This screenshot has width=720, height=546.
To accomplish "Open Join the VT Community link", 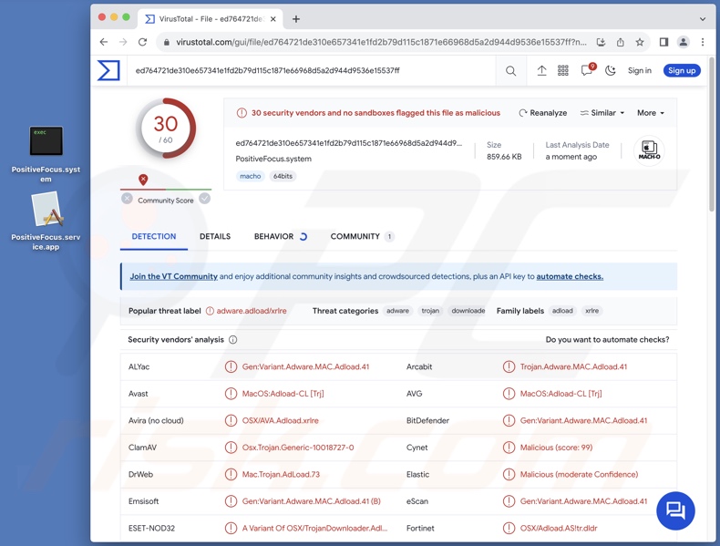I will (173, 276).
